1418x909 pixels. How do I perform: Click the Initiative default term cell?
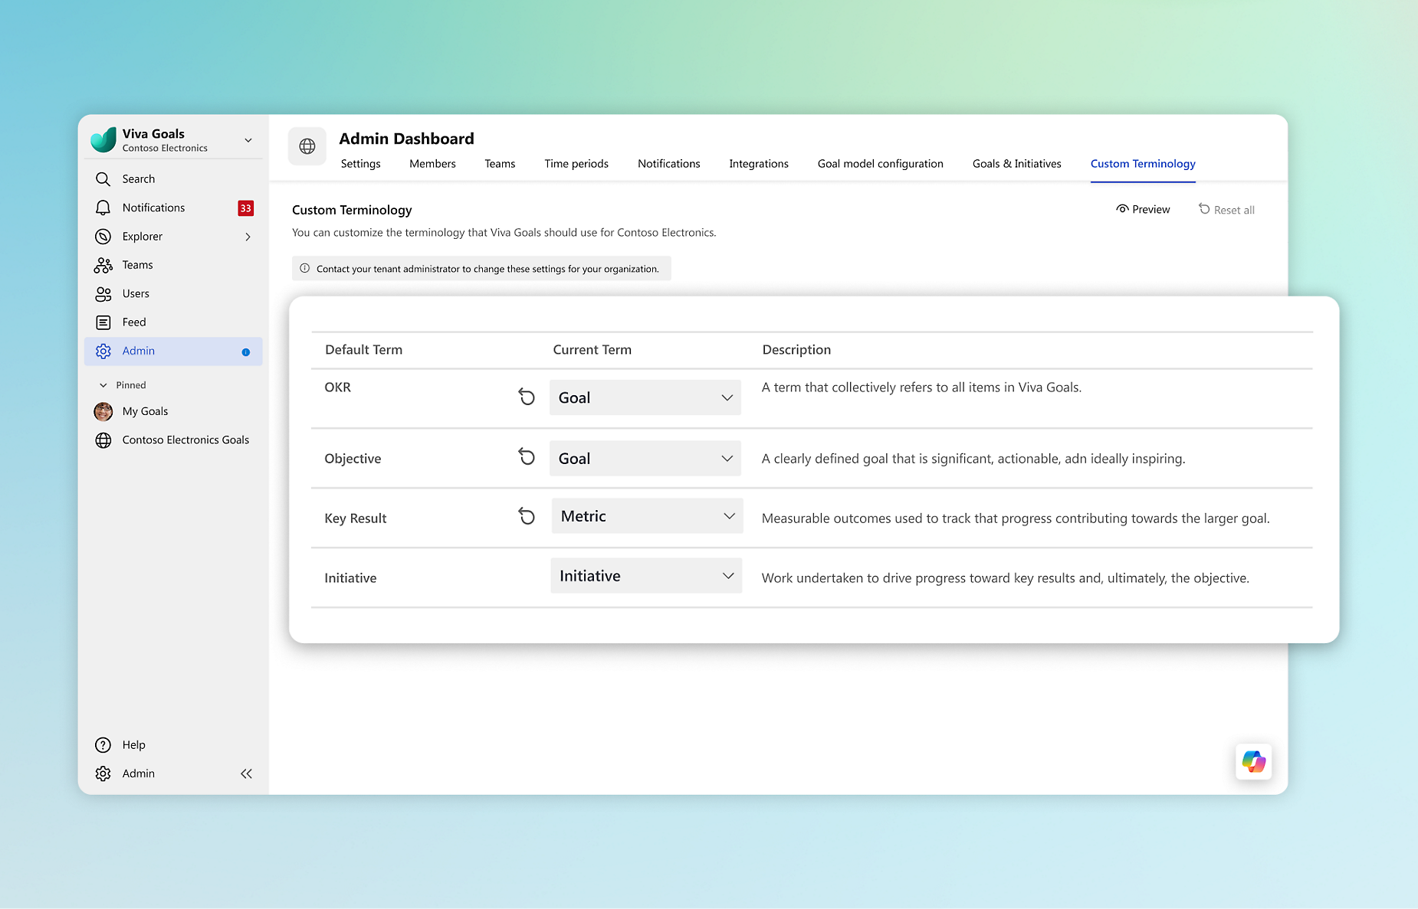(x=350, y=578)
